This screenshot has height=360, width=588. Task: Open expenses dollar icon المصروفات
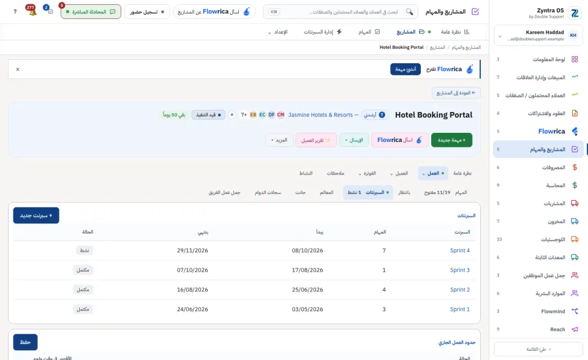coord(575,167)
